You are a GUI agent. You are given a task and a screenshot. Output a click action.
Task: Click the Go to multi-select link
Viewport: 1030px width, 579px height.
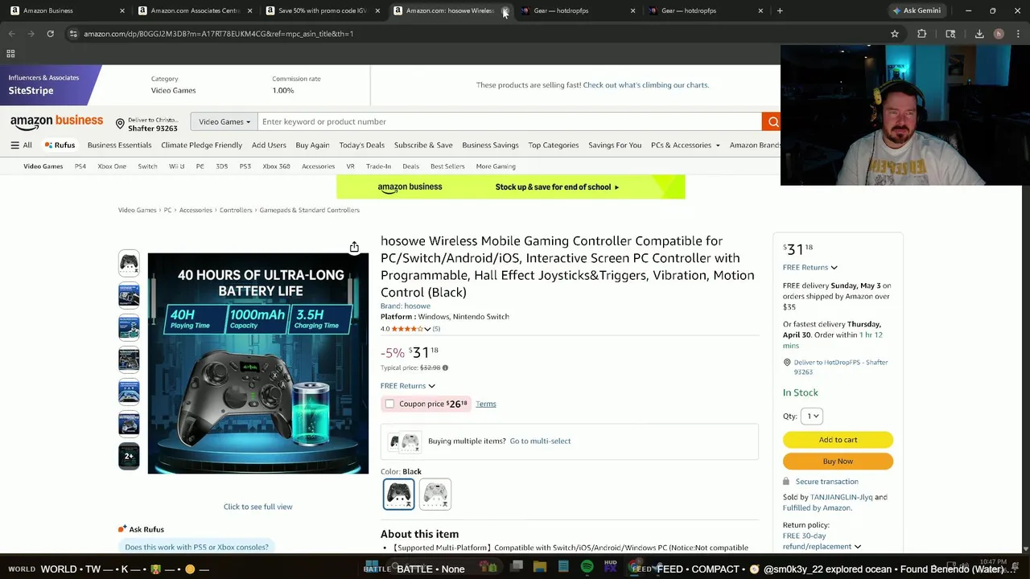point(540,441)
